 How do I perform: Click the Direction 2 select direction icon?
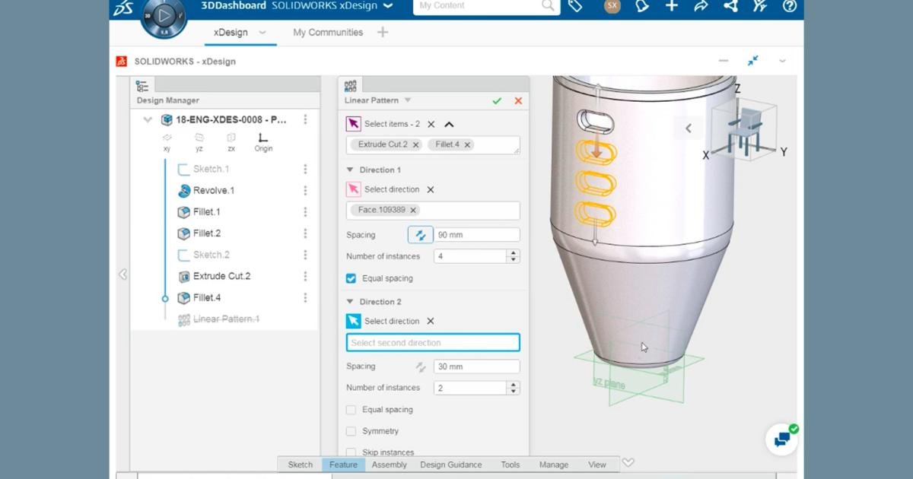point(352,320)
